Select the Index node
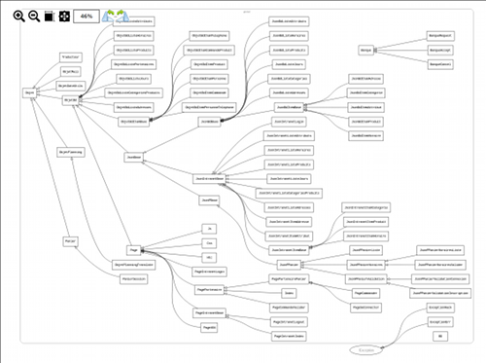The width and height of the screenshot is (486, 363). coord(289,293)
